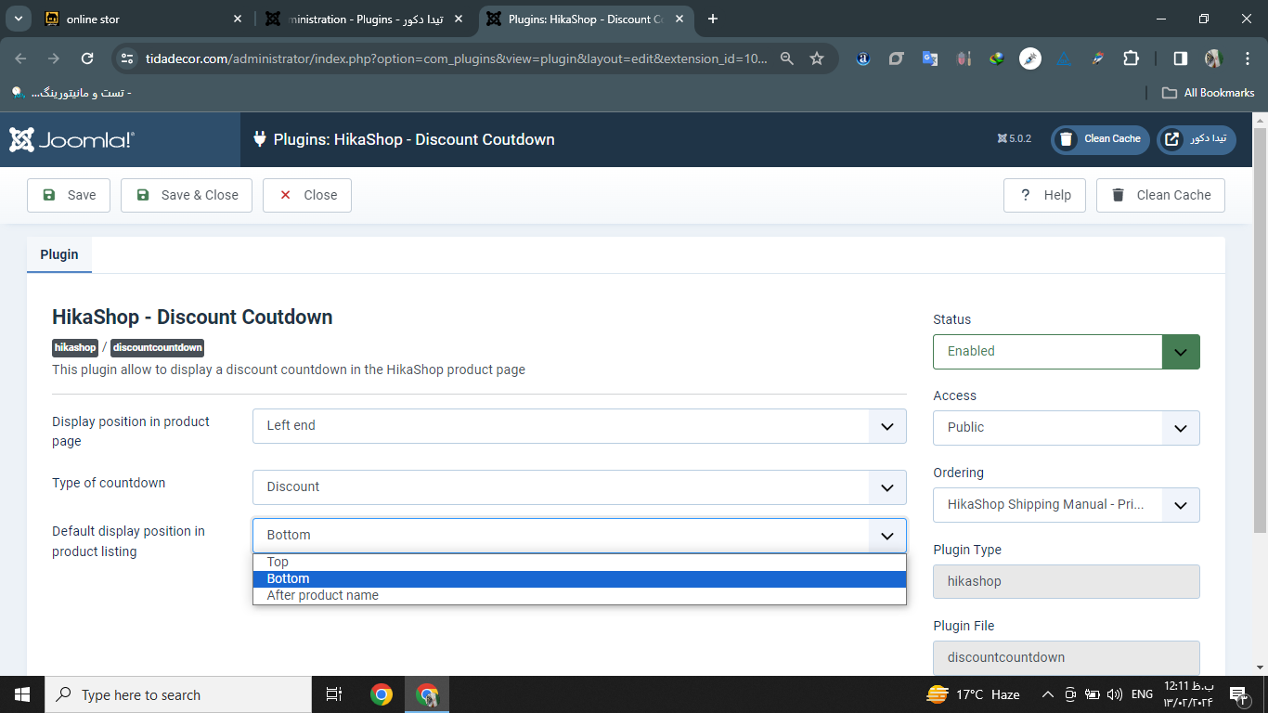Open the Chrome profile avatar
1268x713 pixels.
1213,58
